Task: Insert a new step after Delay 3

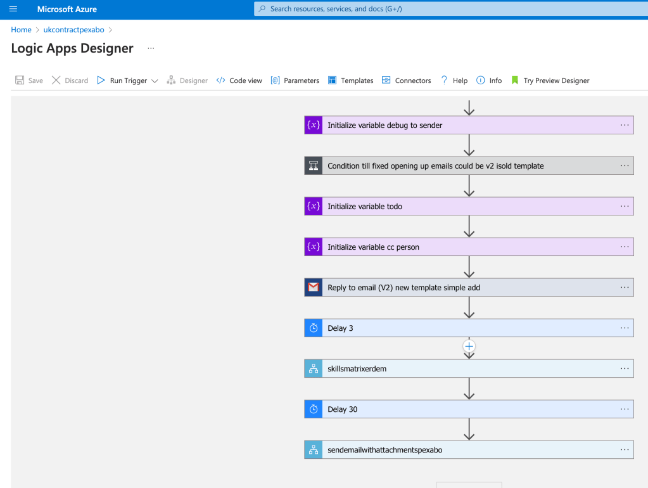Action: 469,346
